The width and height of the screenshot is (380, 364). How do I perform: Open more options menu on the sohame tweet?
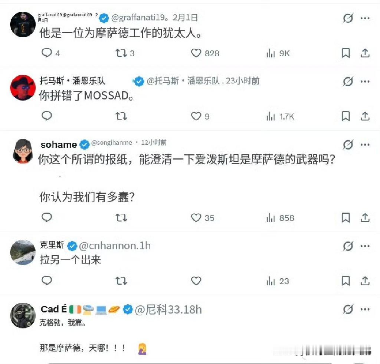tap(365, 145)
